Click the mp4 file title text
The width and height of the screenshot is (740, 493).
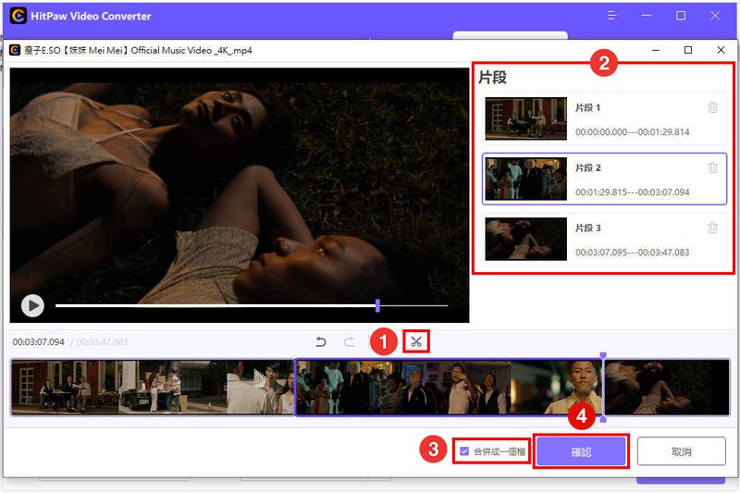click(x=138, y=50)
